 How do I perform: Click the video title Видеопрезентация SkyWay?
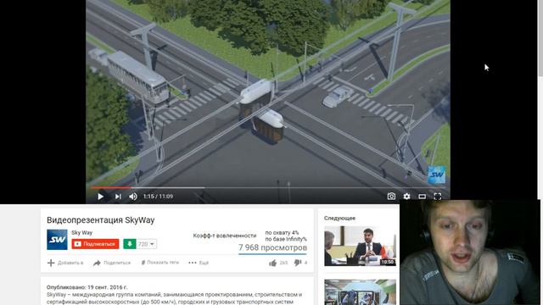(x=100, y=220)
